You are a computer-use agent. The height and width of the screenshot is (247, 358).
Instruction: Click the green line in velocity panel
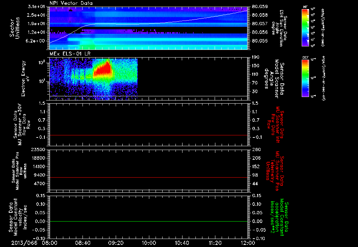coord(149,221)
